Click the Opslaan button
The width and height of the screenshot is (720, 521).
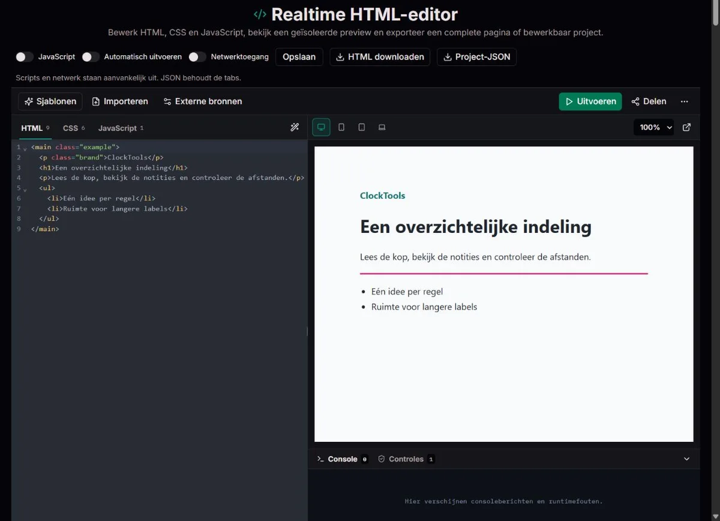299,57
